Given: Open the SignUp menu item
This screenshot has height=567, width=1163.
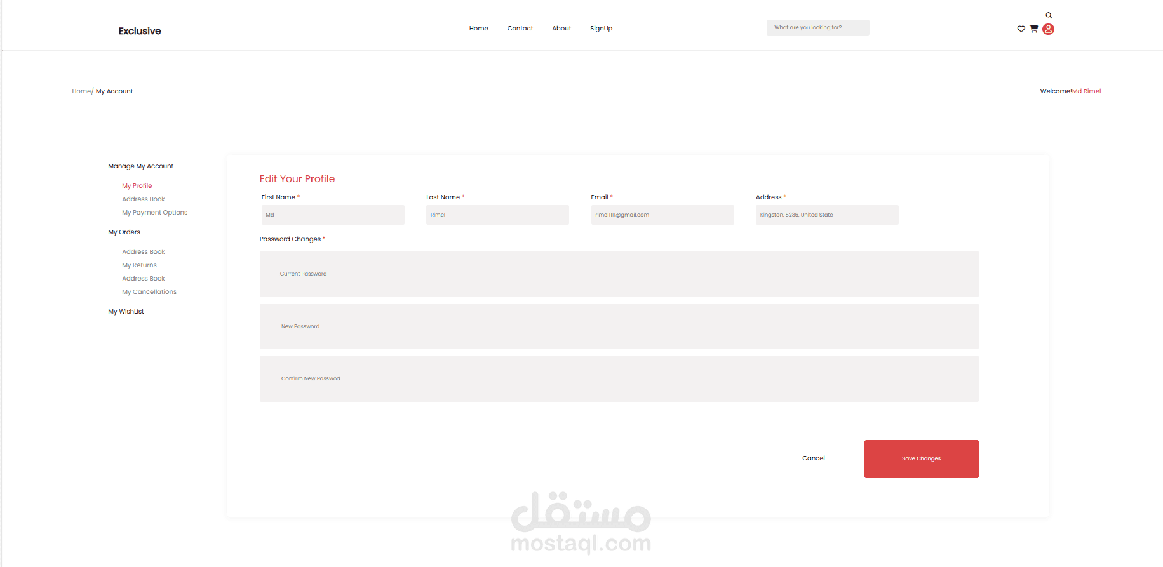Looking at the screenshot, I should tap(601, 29).
